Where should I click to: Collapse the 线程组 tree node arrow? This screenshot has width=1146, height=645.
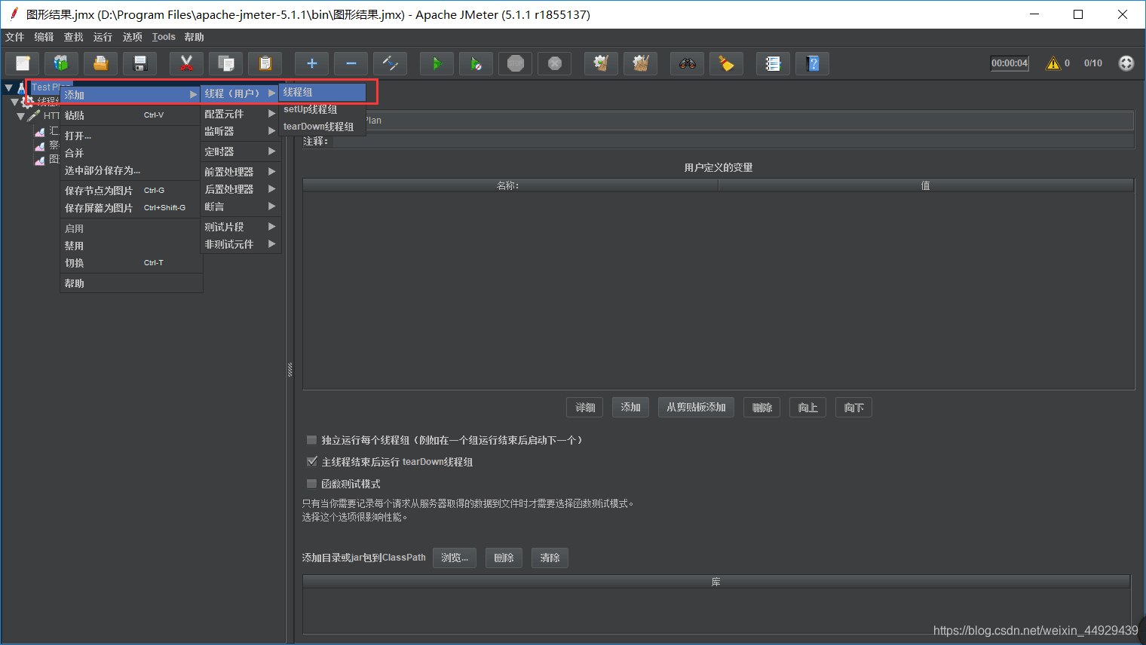(x=14, y=102)
